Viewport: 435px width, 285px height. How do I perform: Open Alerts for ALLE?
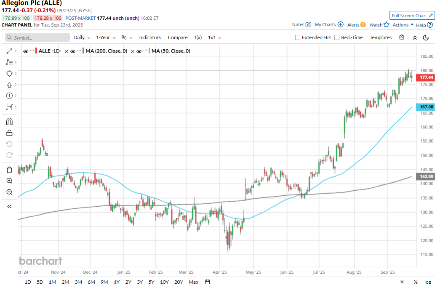click(x=357, y=25)
